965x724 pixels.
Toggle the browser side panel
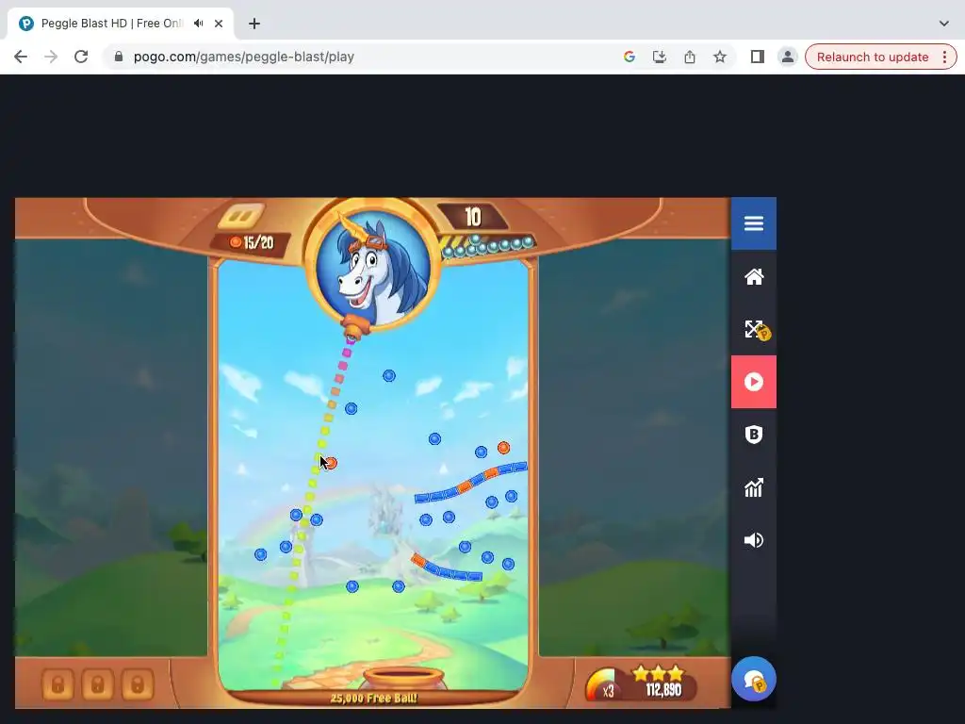[x=757, y=57]
